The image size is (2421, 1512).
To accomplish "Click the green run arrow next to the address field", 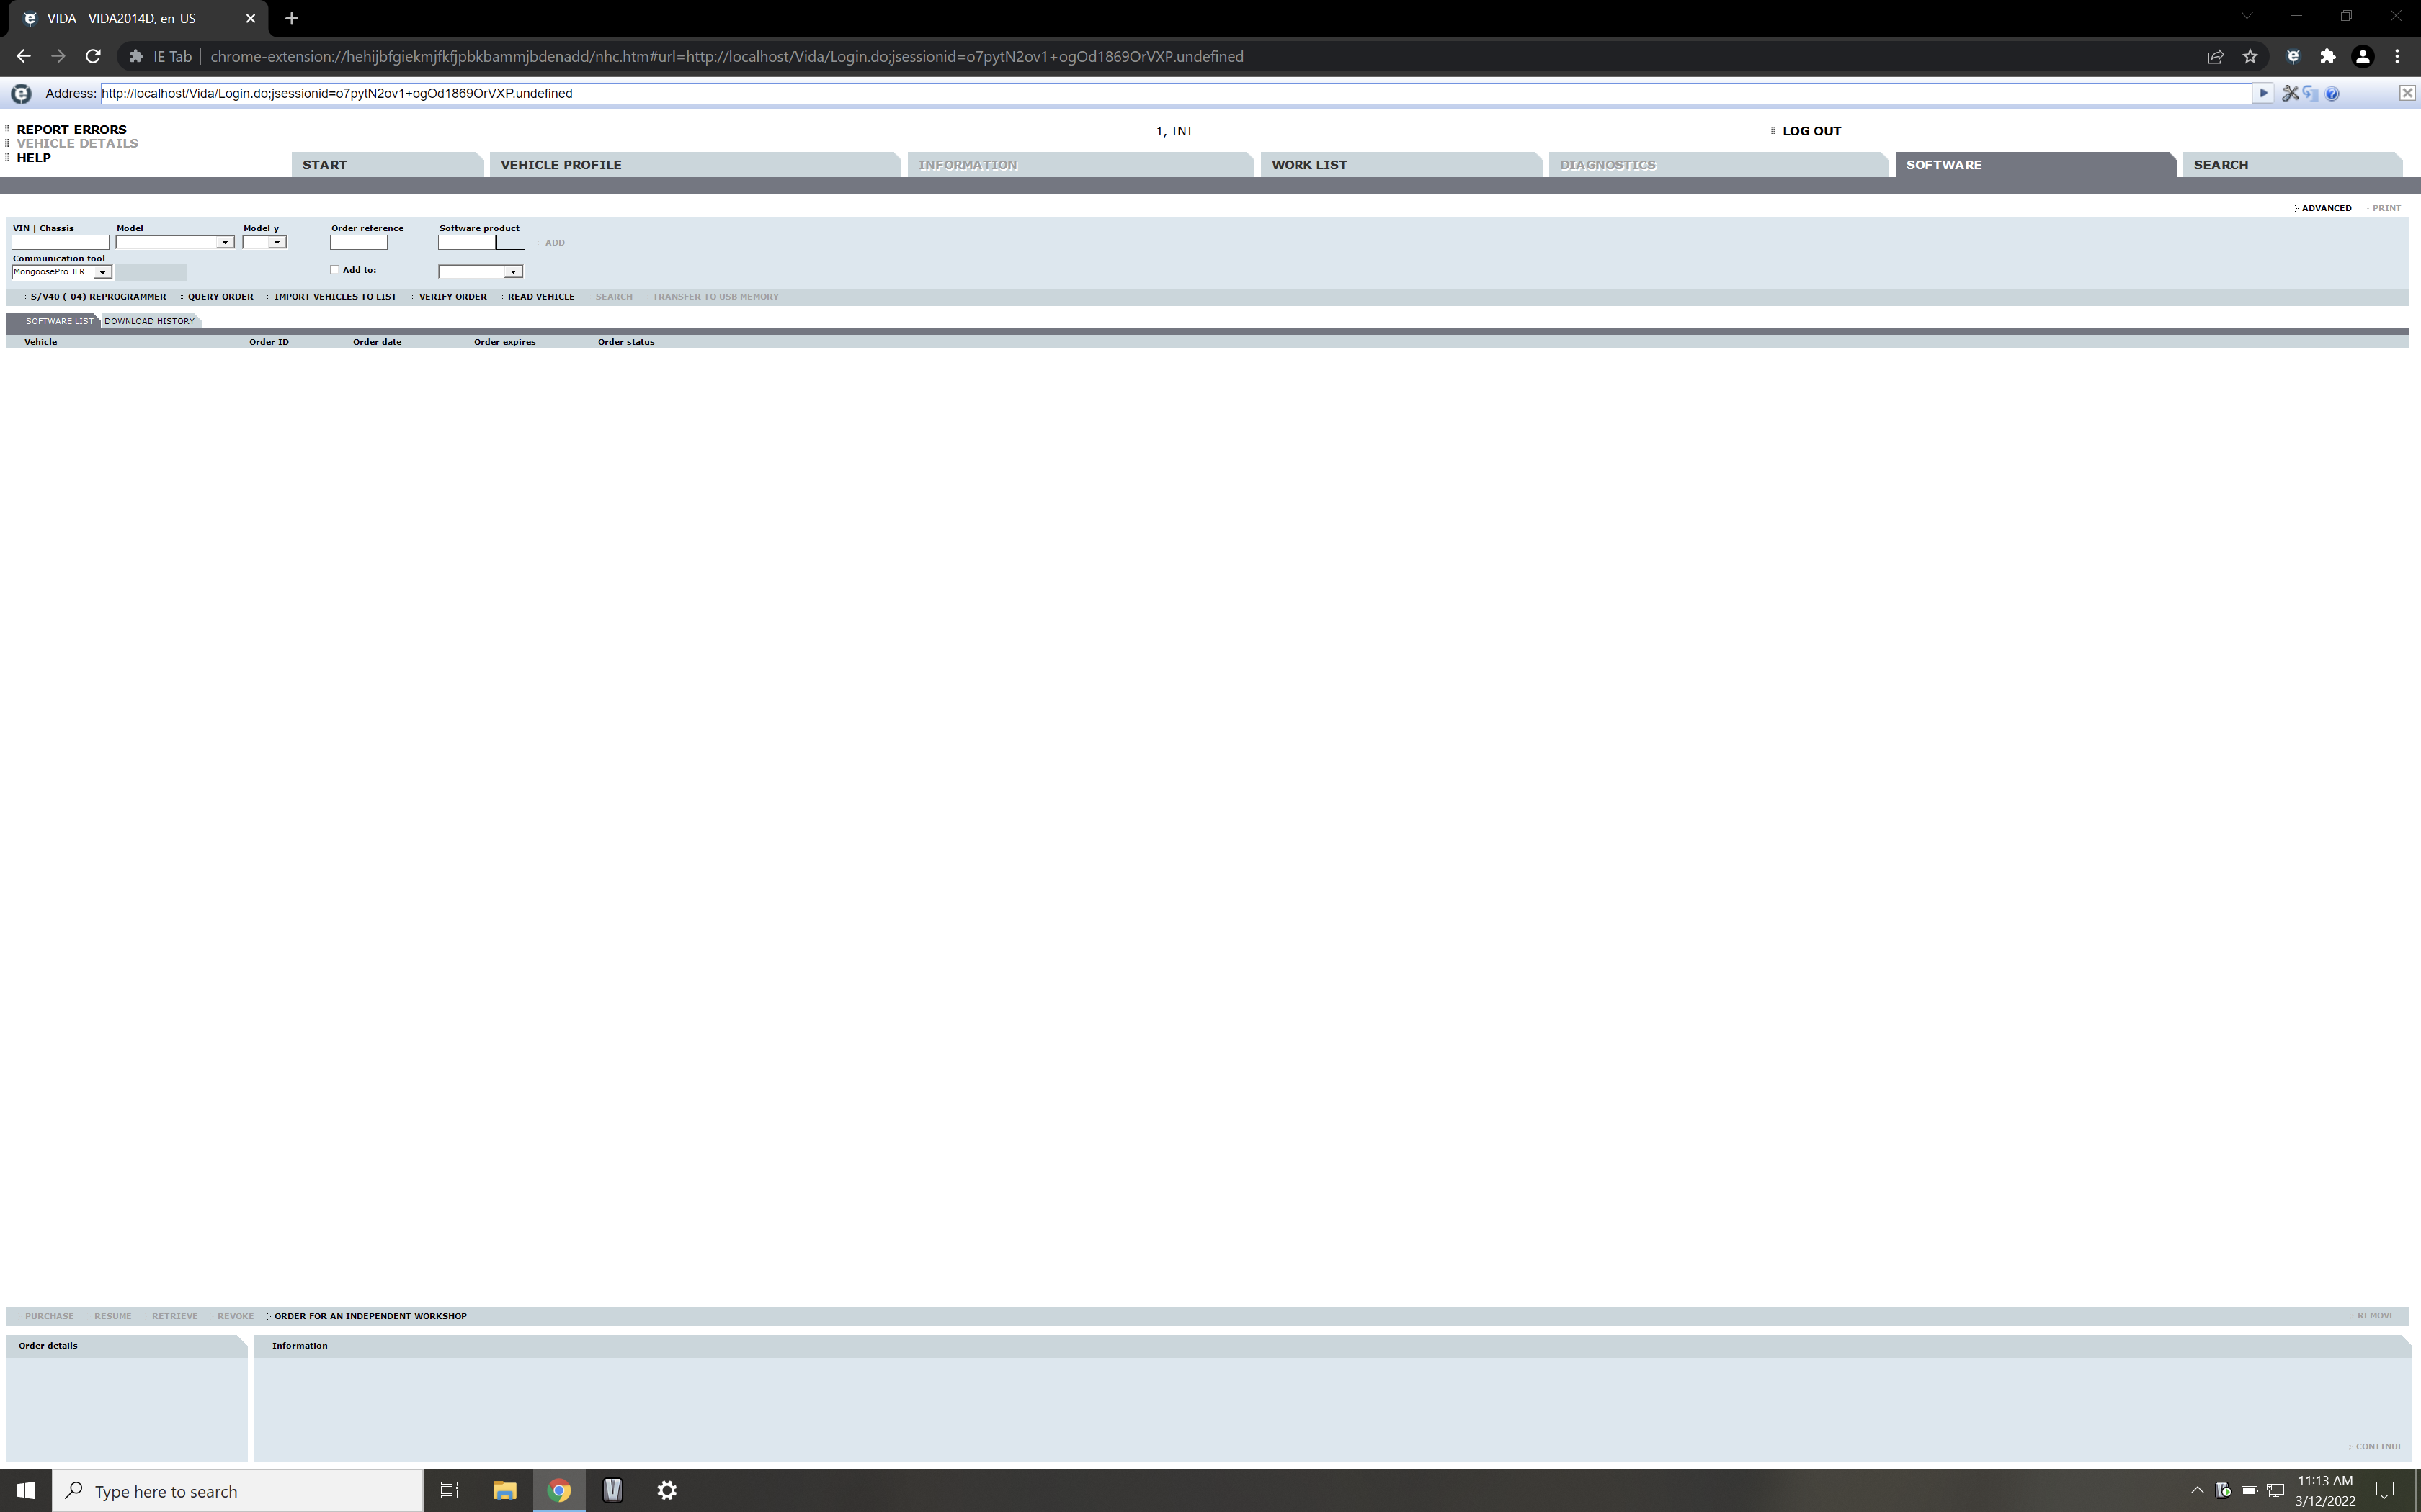I will [2263, 93].
